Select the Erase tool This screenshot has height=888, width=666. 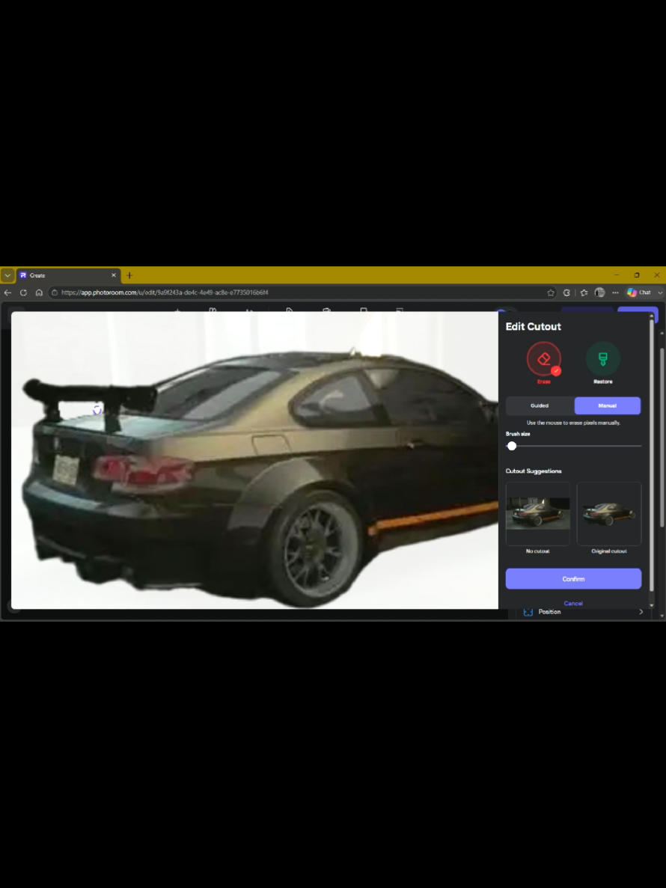[544, 358]
